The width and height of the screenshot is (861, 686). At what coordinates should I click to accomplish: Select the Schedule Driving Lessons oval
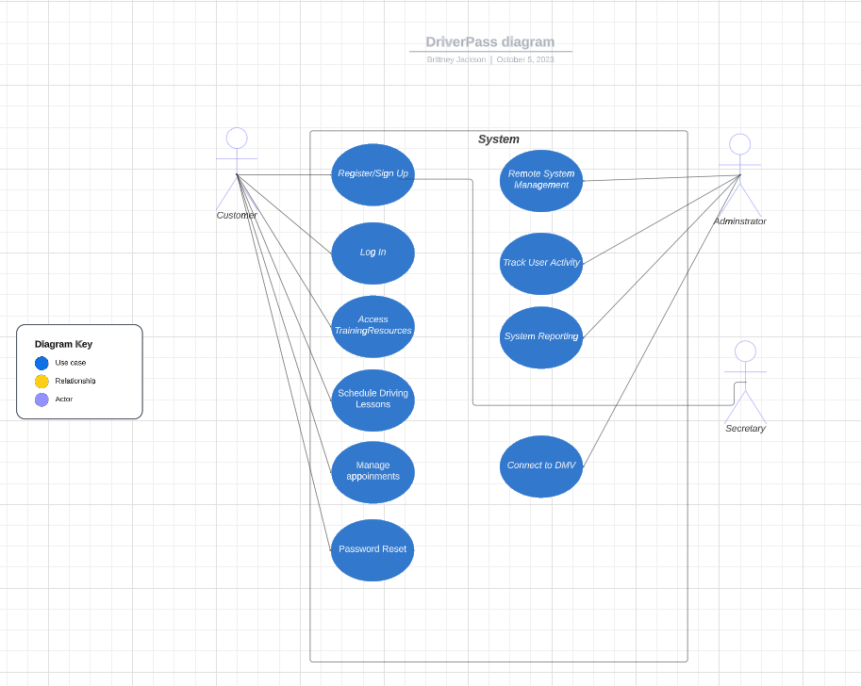coord(372,400)
